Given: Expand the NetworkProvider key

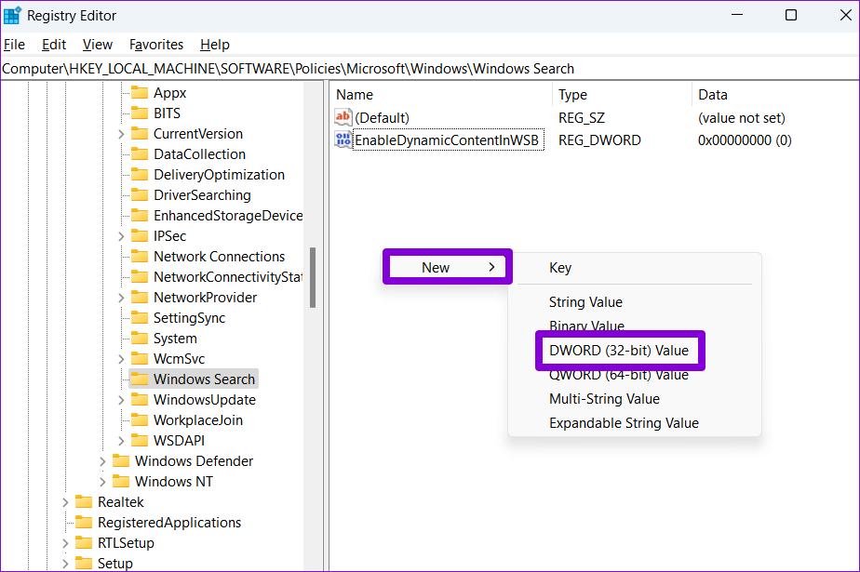Looking at the screenshot, I should (x=121, y=298).
